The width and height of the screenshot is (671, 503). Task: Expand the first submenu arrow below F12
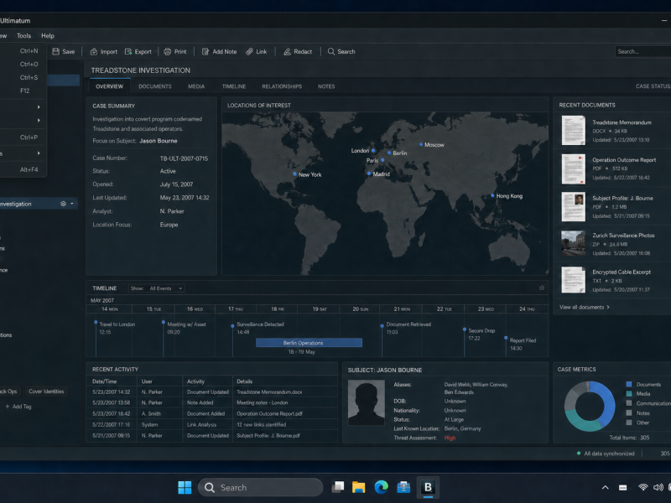click(39, 107)
